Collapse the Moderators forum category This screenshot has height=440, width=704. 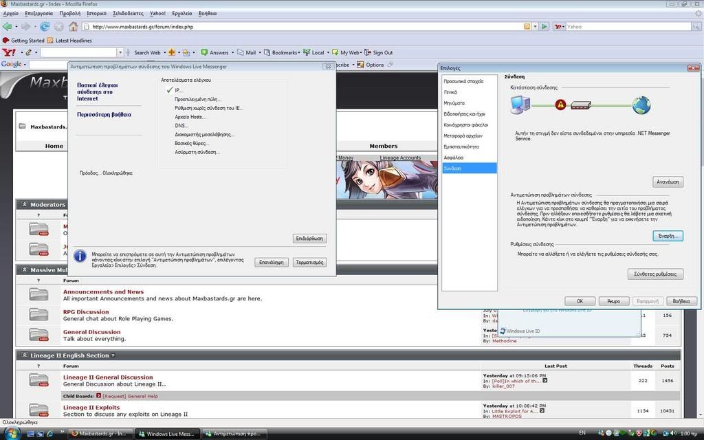coord(24,204)
